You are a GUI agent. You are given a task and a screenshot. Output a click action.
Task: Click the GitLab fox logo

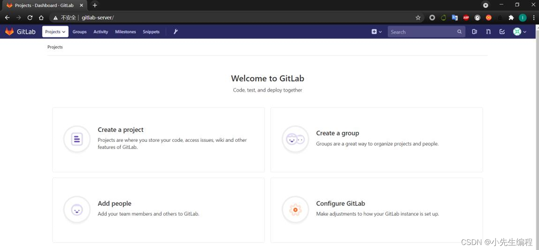9,32
